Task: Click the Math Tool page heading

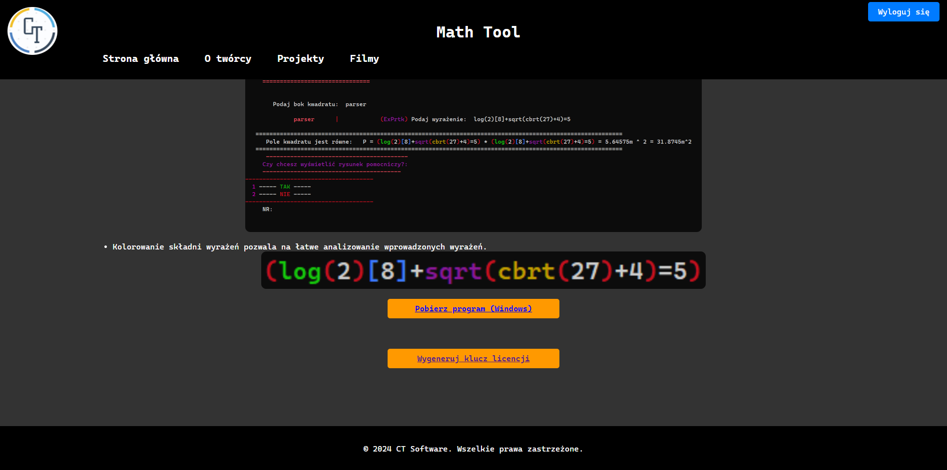Action: click(x=478, y=32)
